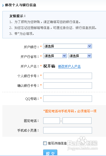Click the orange phone requirement notice text
This screenshot has height=156, width=106.
coord(70,111)
